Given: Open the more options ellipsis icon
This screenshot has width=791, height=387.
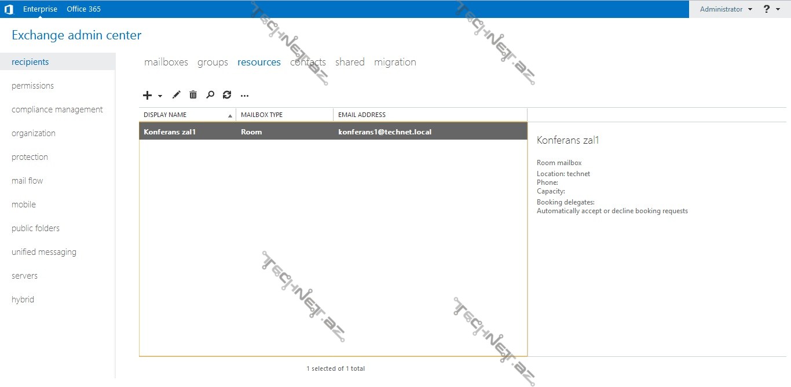Looking at the screenshot, I should click(x=244, y=96).
